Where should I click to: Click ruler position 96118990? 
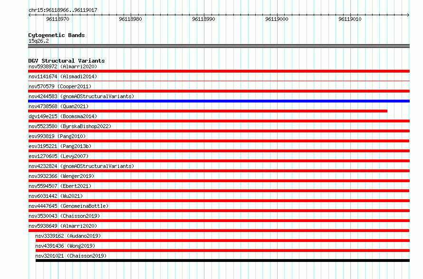coord(204,19)
